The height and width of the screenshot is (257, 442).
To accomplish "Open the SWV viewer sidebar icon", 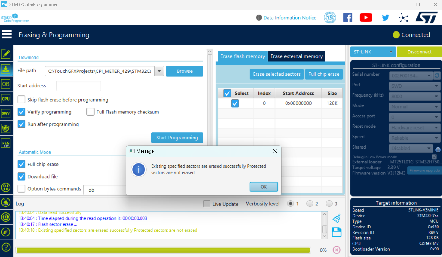I will coord(6,113).
